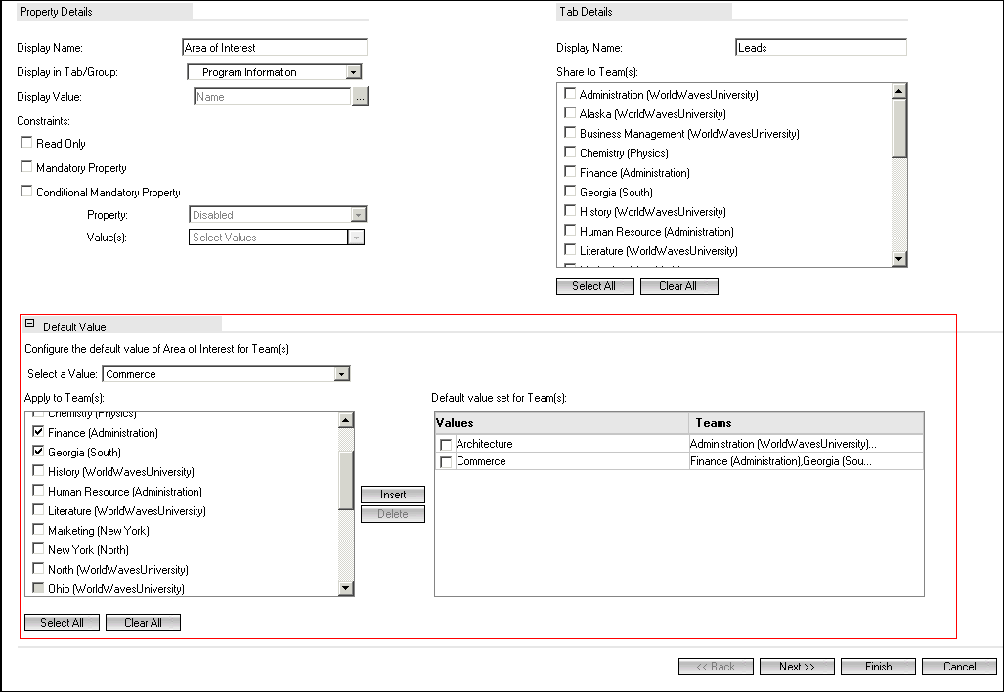Screen dimensions: 1004x692
Task: Tick the Mandatory Property checkbox
Action: 26,166
